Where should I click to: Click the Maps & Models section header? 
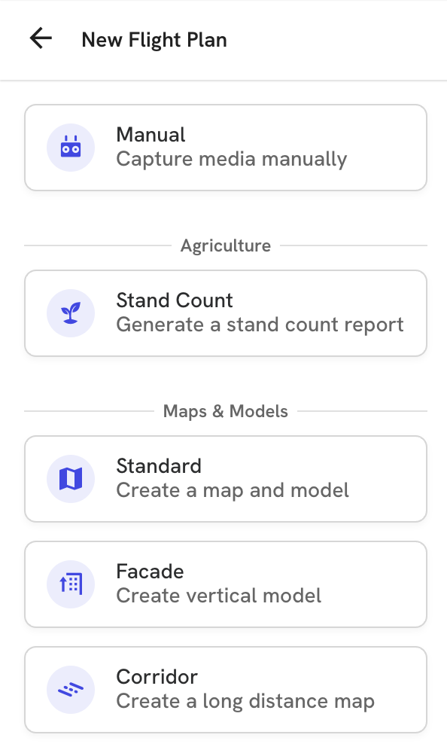(x=226, y=412)
